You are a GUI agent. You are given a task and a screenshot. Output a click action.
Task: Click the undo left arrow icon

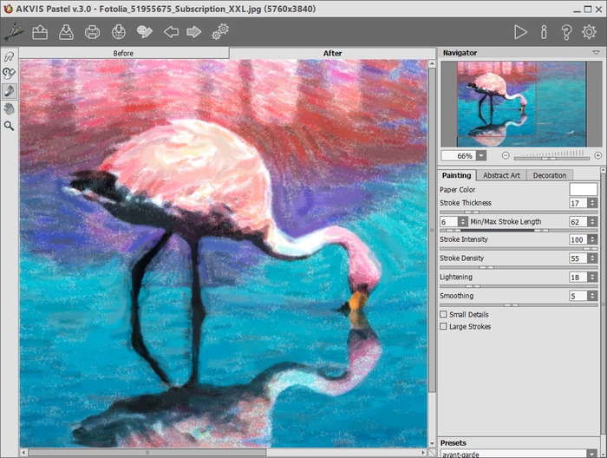[171, 32]
